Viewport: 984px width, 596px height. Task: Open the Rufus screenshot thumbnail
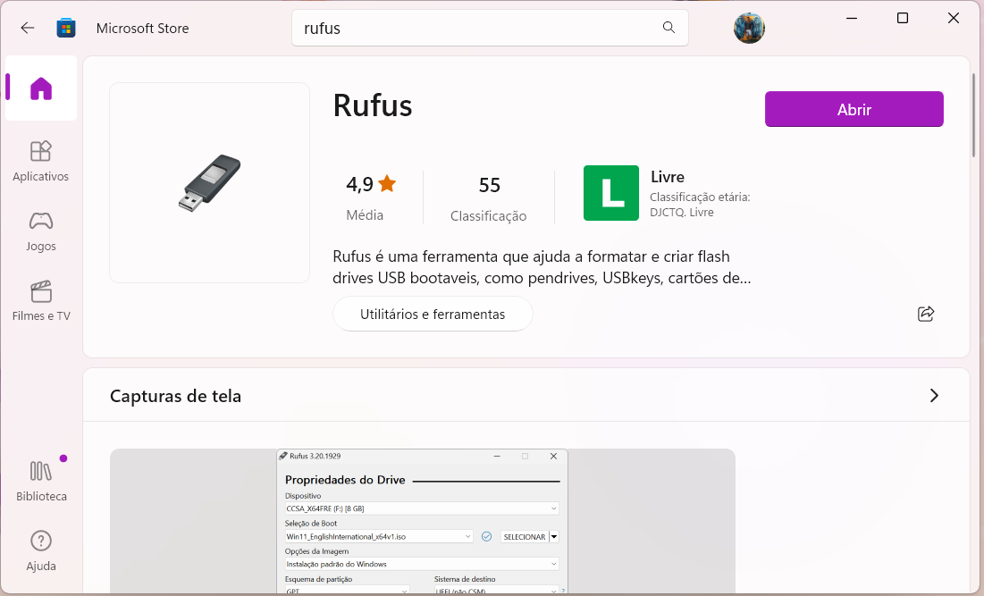click(423, 522)
